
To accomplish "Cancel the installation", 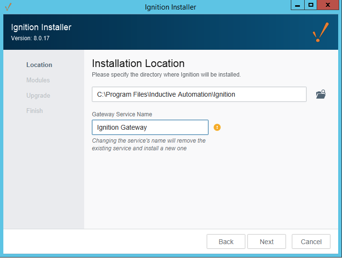I will tap(311, 242).
